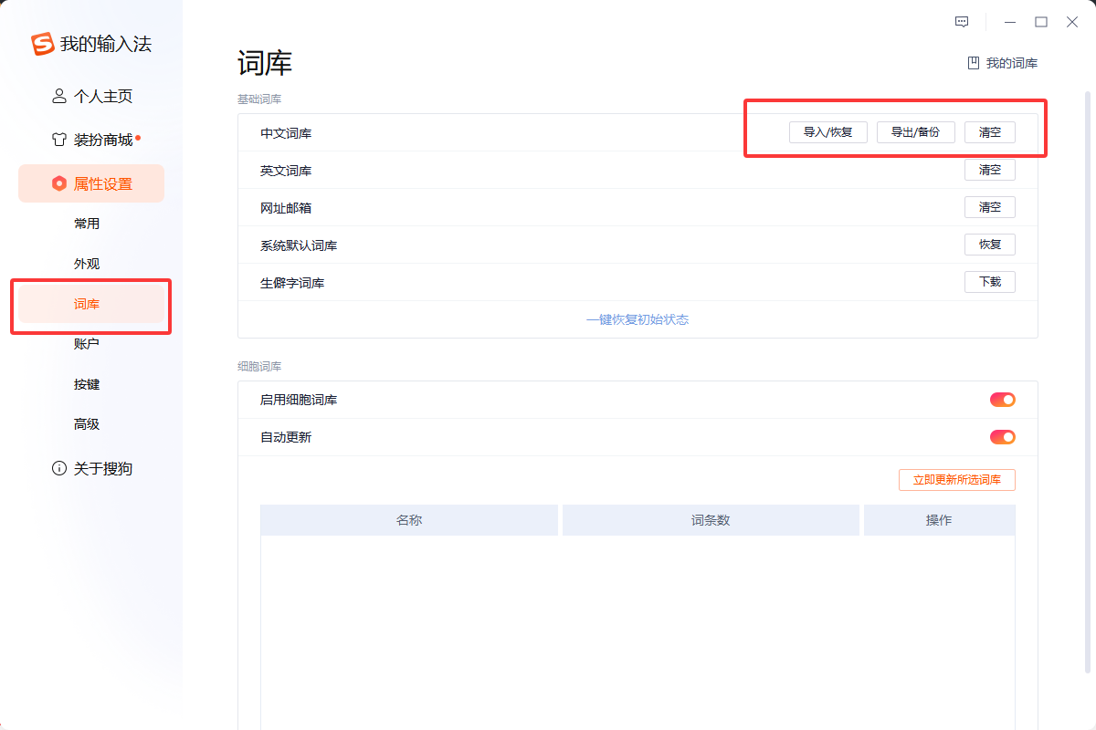Click the 一键恢复初始状态 link

637,319
